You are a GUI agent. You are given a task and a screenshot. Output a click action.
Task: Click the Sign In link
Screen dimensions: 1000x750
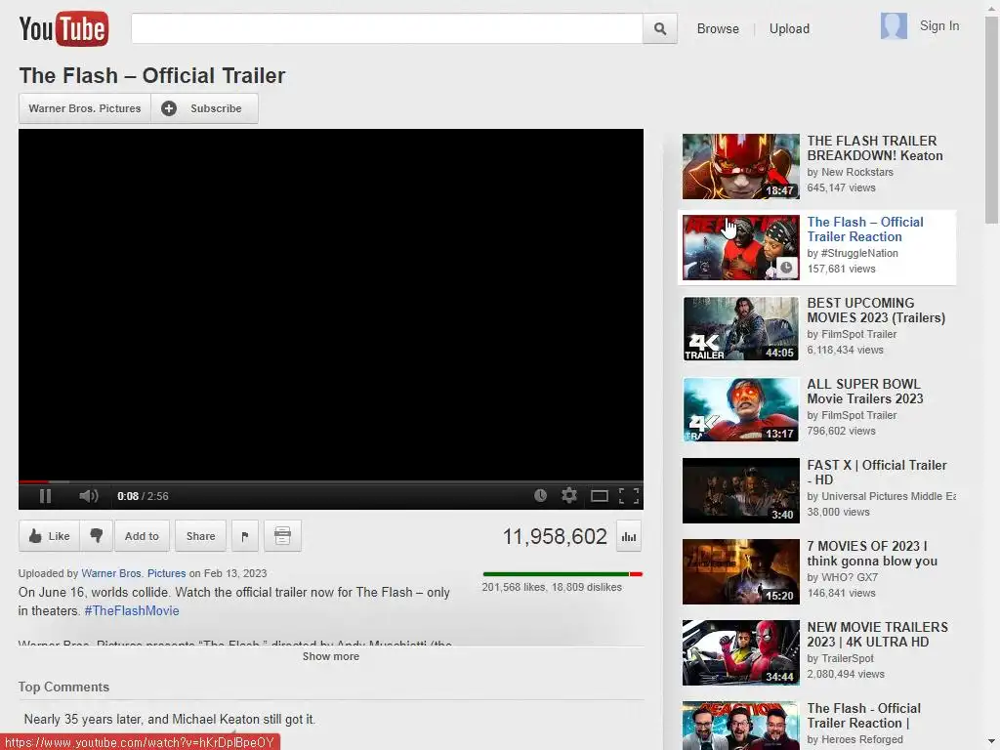pos(938,25)
